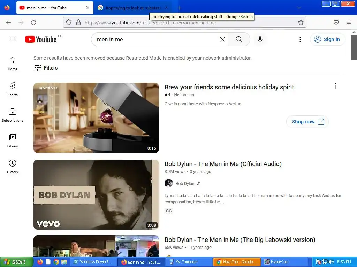Open the Nespresso ad video thumbnail
The image size is (357, 267).
[x=96, y=118]
